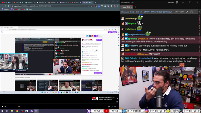201x113 pixels.
Task: Click the Chrome address bar URL
Action: pos(32,6)
